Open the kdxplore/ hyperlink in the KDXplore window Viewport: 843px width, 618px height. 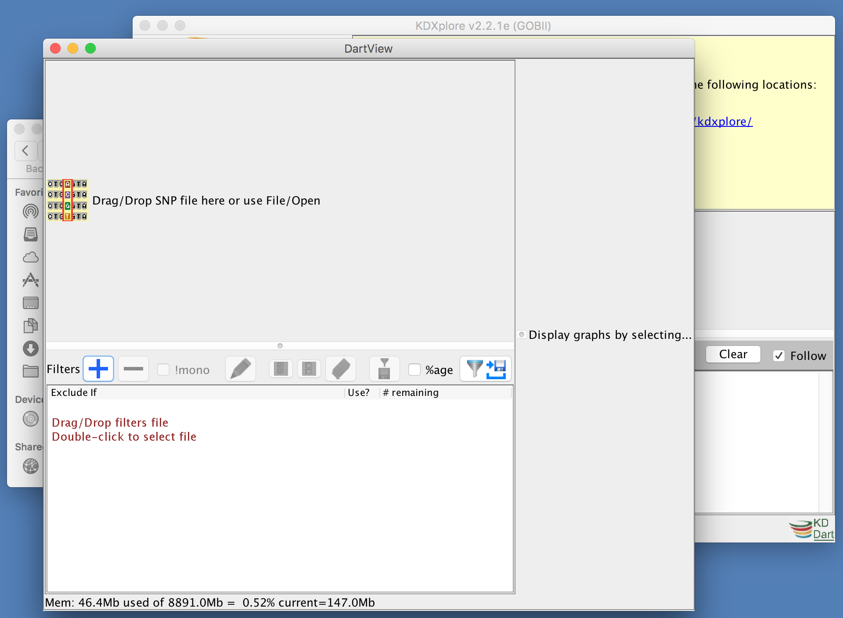pos(724,122)
